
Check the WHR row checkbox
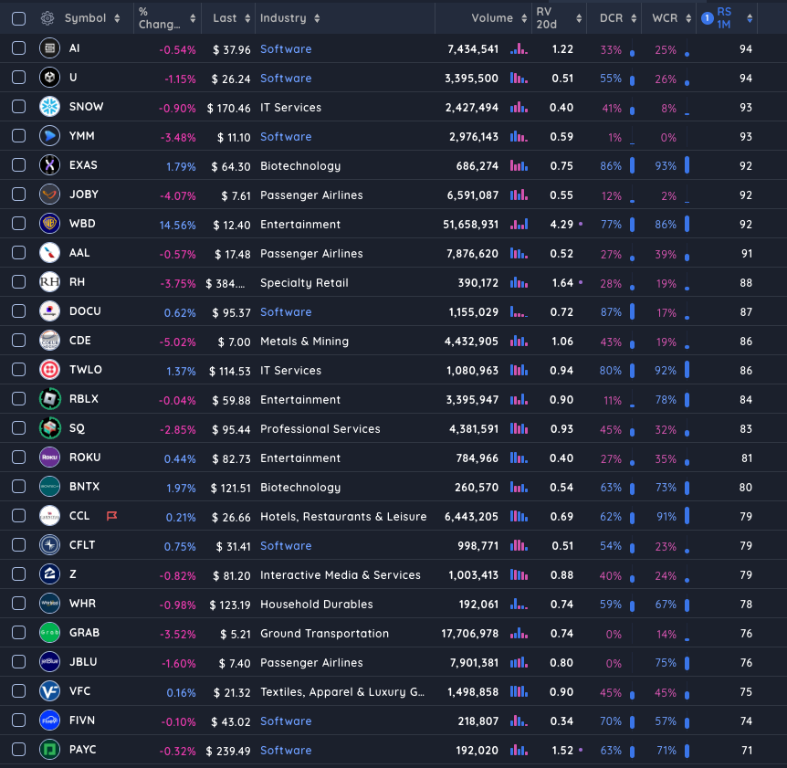tap(18, 604)
